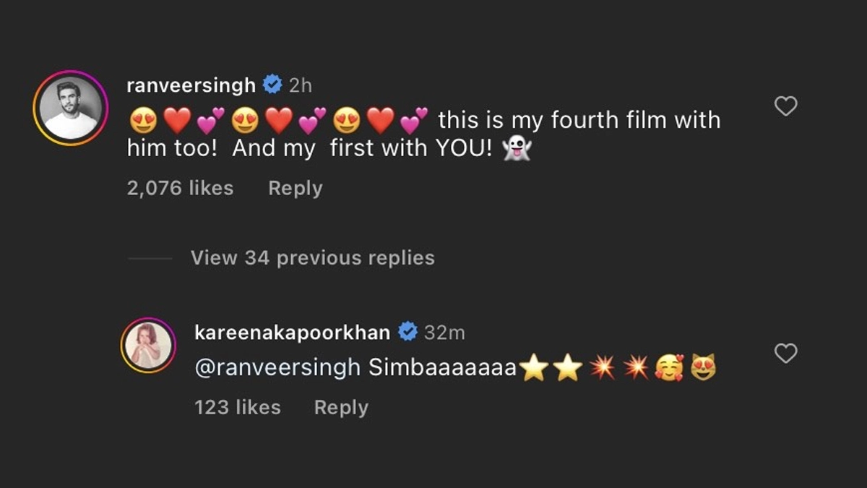The image size is (867, 488).
Task: Like kareenakapoorkhan's reply with the heart icon
Action: coord(785,354)
